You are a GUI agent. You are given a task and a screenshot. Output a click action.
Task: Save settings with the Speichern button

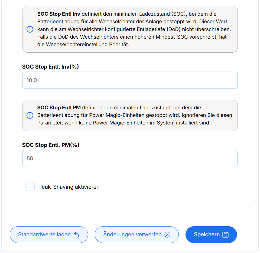click(211, 234)
